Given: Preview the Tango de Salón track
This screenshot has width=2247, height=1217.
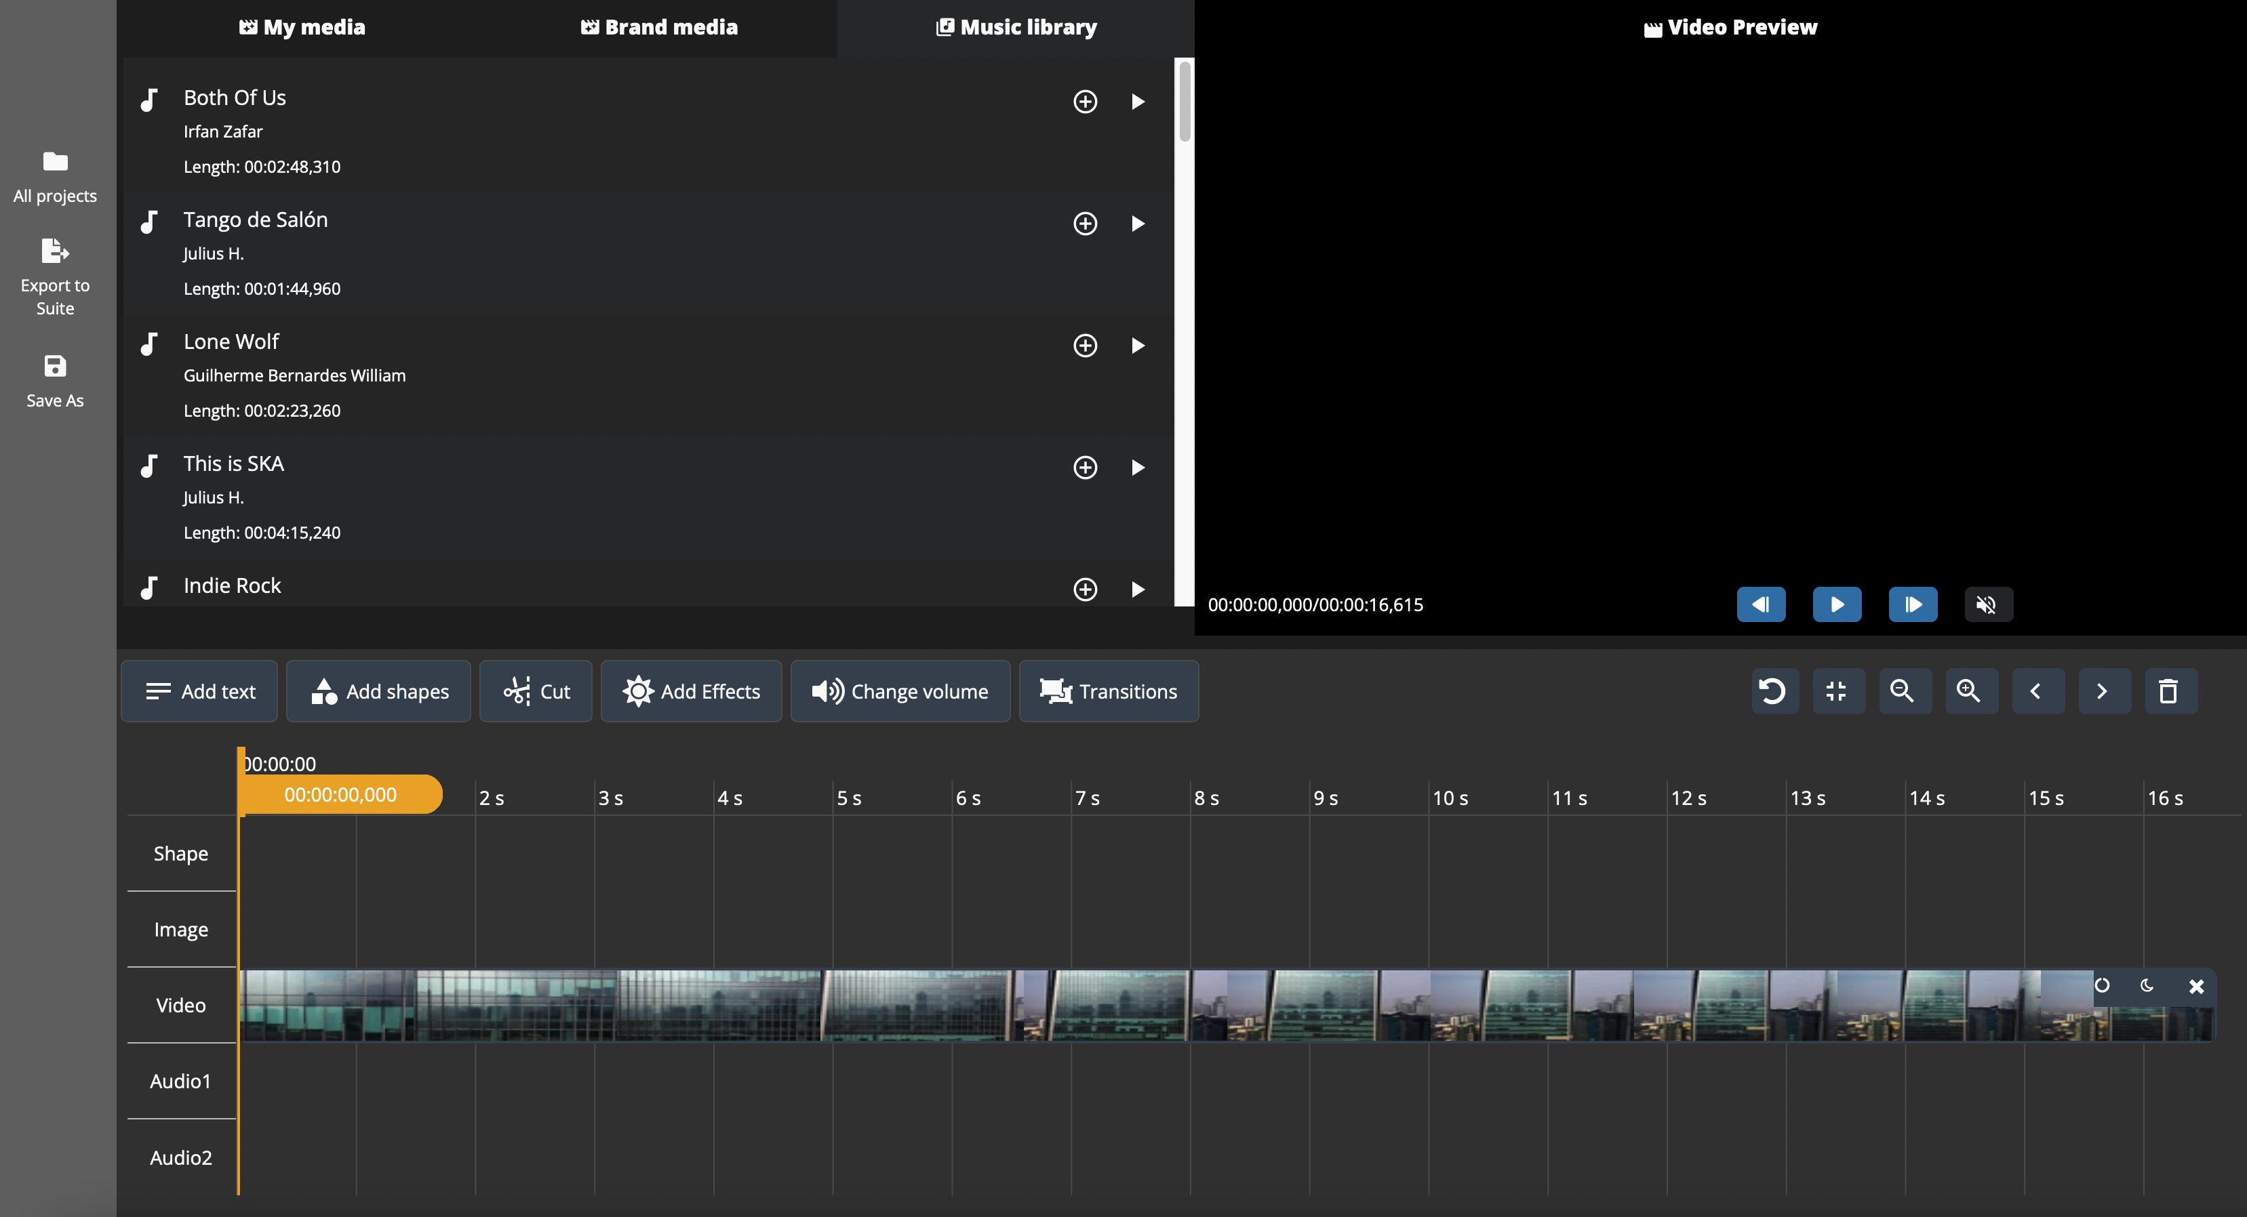Looking at the screenshot, I should click(1138, 223).
